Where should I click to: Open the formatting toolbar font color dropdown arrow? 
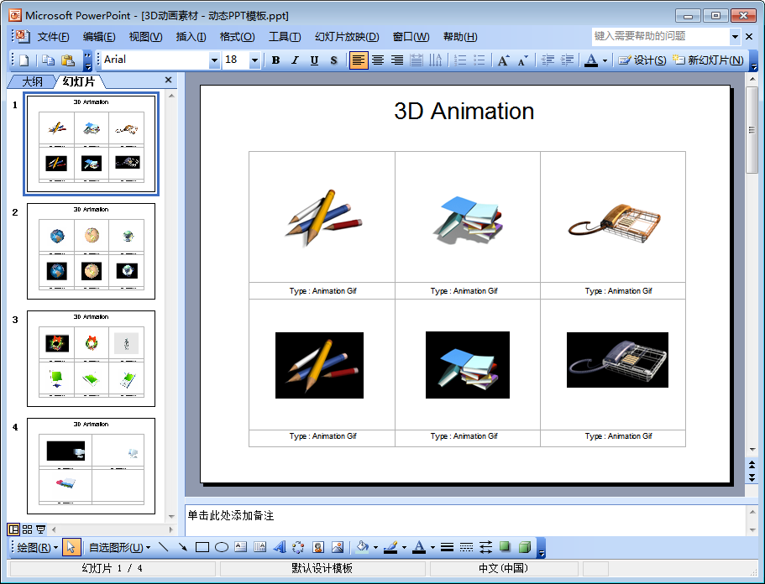tap(605, 60)
